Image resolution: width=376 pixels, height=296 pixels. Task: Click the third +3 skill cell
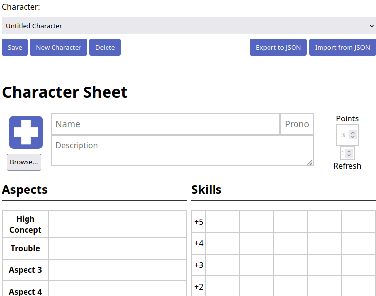coord(291,265)
